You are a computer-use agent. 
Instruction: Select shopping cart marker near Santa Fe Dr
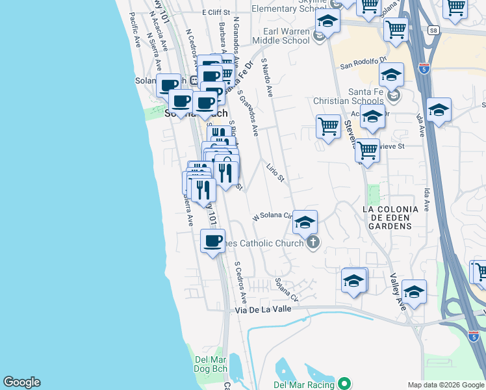(x=228, y=74)
